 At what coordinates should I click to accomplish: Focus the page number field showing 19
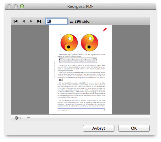click(57, 21)
